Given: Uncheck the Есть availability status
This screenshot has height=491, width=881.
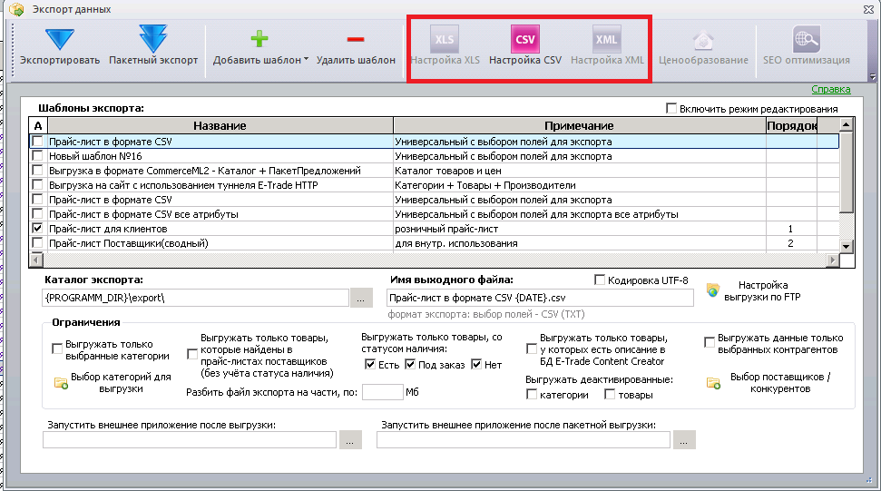Looking at the screenshot, I should click(x=369, y=364).
